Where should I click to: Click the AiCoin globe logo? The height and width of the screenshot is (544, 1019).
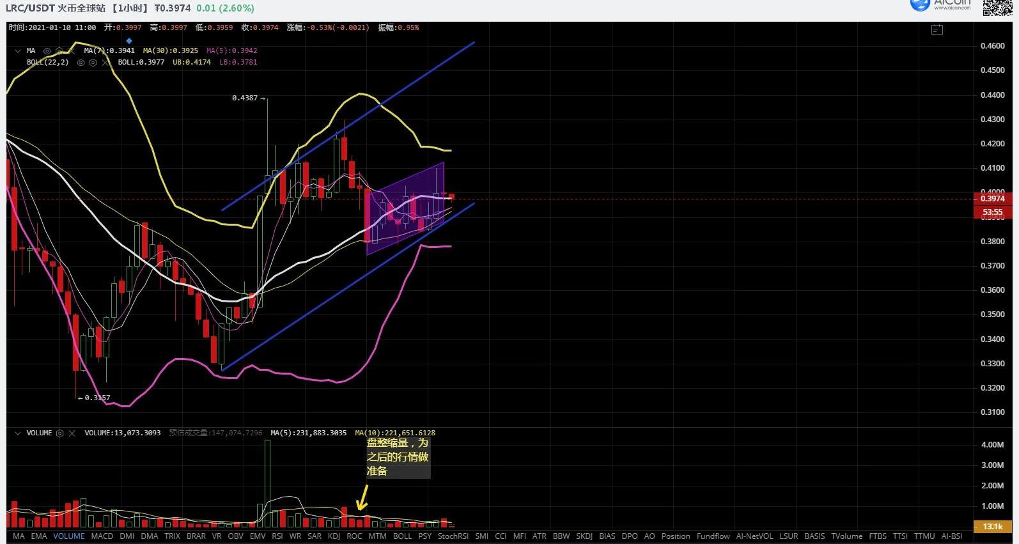coord(919,4)
